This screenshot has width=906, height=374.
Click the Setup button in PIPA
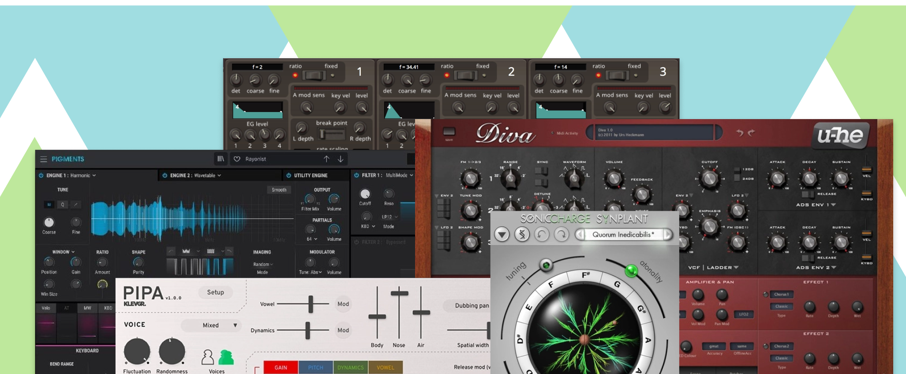click(216, 292)
